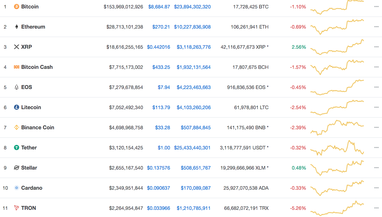The image size is (382, 217).
Task: Open Stellar coin name link
Action: pyautogui.click(x=29, y=168)
